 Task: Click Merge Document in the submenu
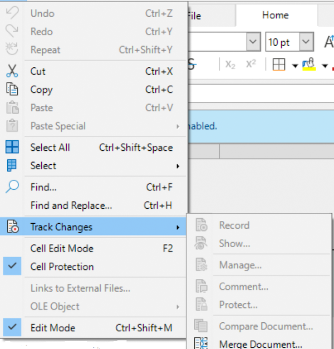pos(260,344)
